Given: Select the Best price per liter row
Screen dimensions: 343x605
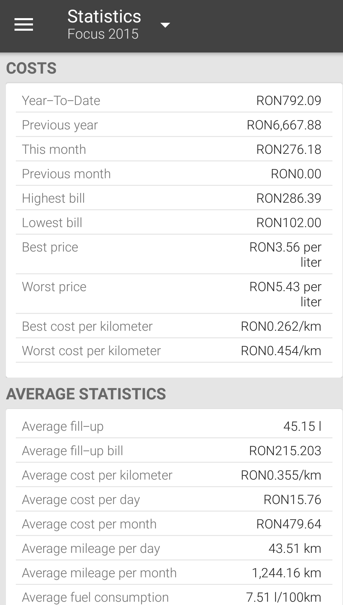Looking at the screenshot, I should tap(174, 254).
